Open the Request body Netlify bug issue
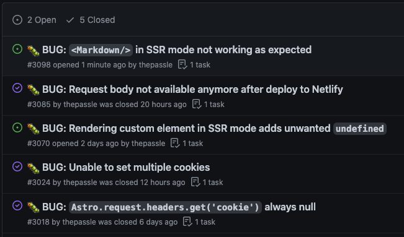The height and width of the screenshot is (237, 404). (x=192, y=90)
